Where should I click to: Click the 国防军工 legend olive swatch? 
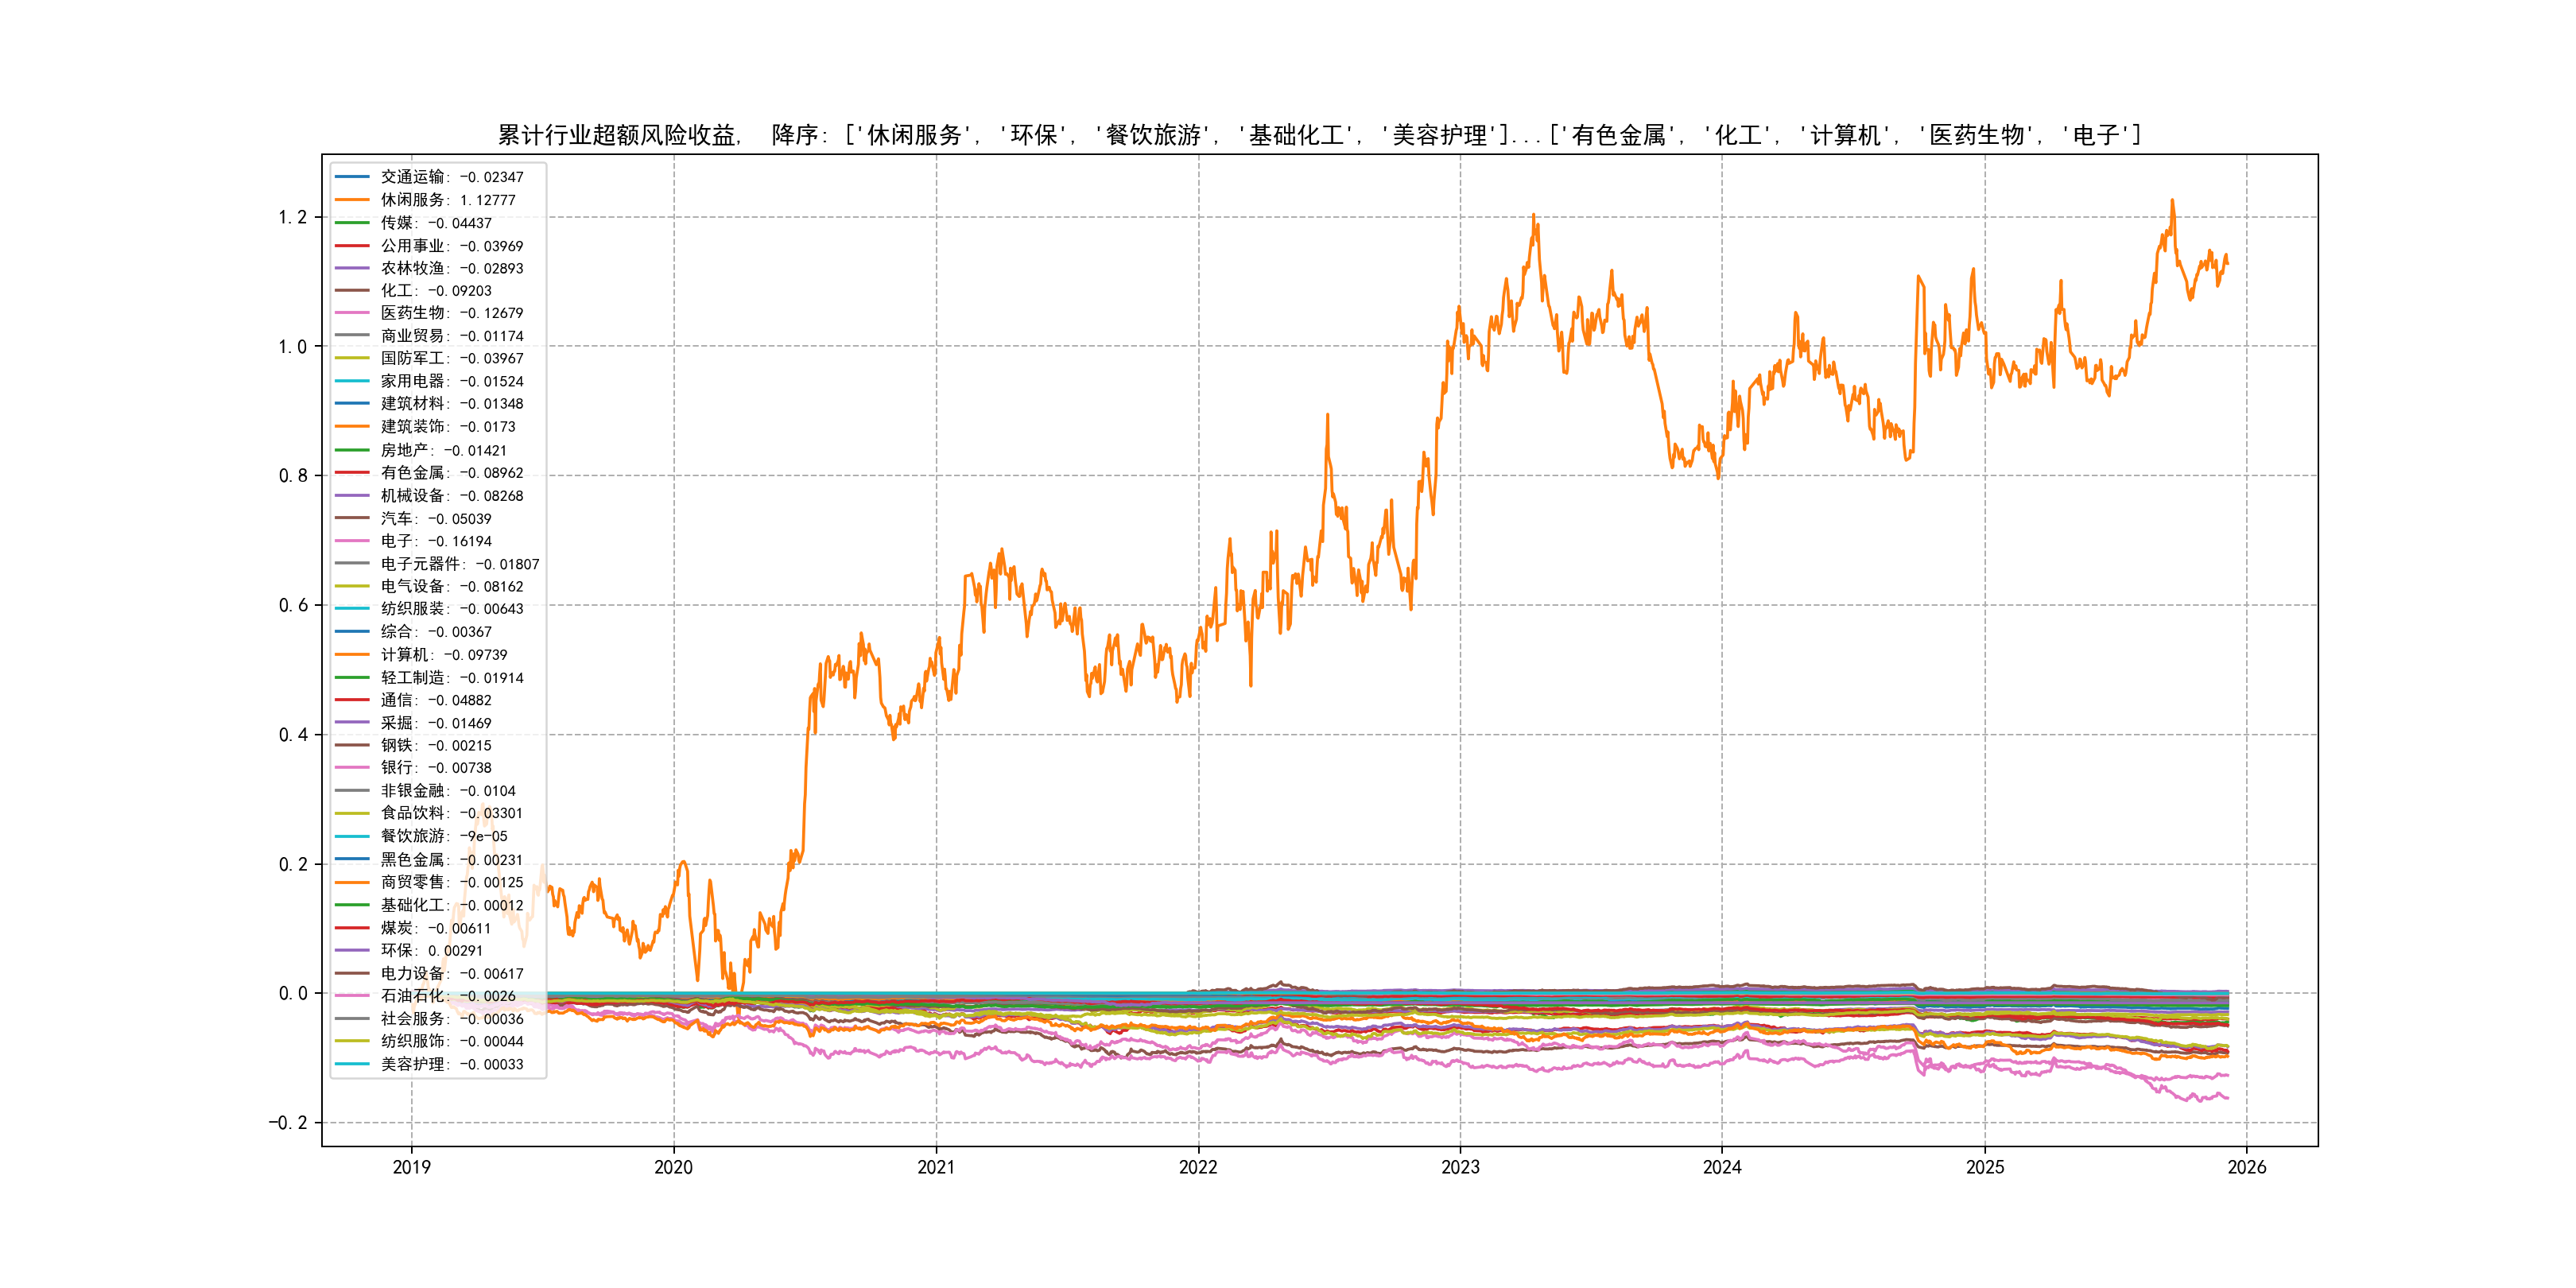352,358
